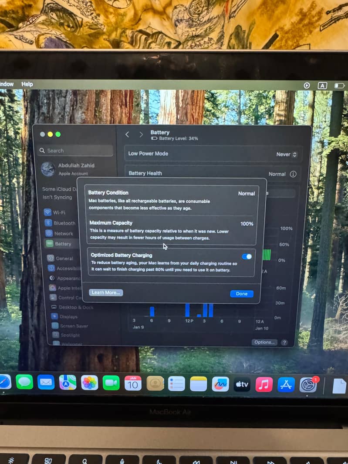Open Network settings in sidebar

coord(59,233)
